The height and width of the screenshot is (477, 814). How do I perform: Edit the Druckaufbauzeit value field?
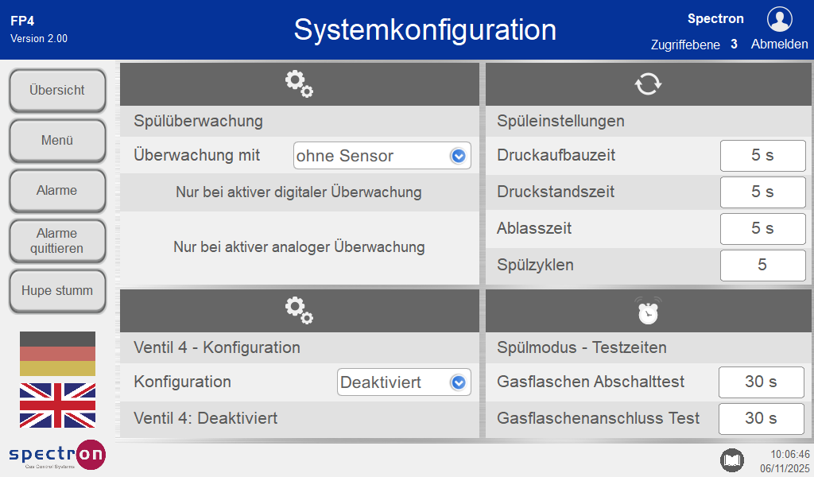point(762,156)
